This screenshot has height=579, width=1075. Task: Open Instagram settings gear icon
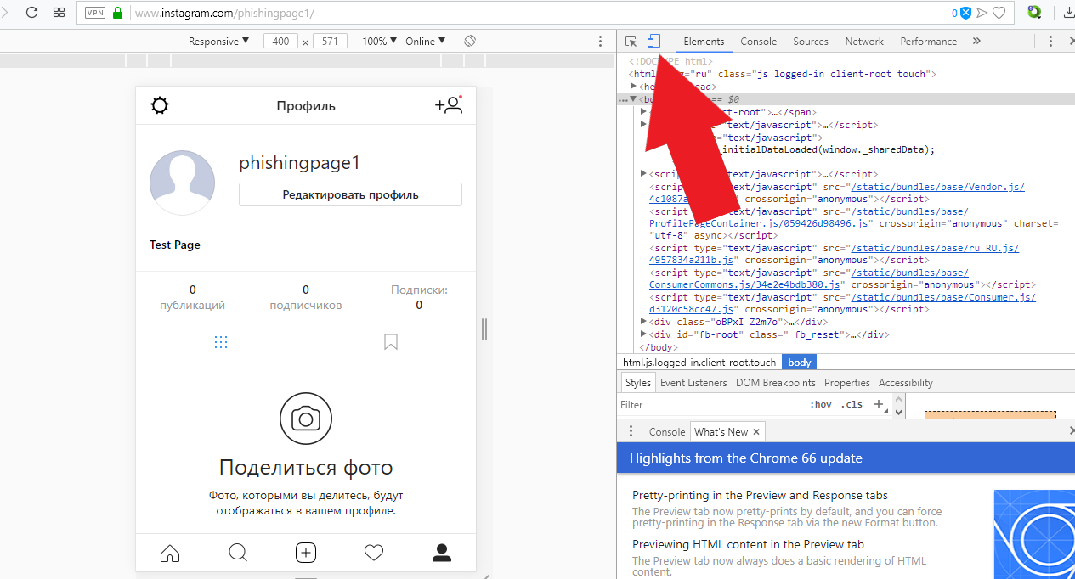pos(160,106)
